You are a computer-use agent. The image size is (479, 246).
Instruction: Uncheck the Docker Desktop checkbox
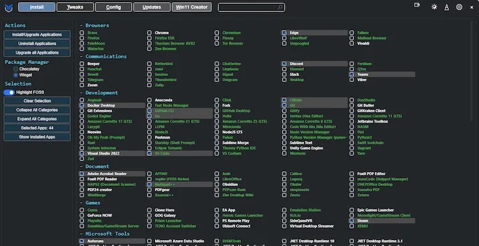(x=82, y=105)
